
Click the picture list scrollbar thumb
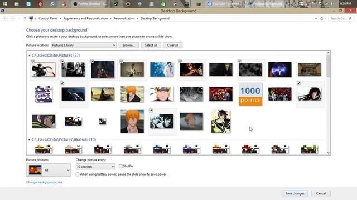pos(329,66)
